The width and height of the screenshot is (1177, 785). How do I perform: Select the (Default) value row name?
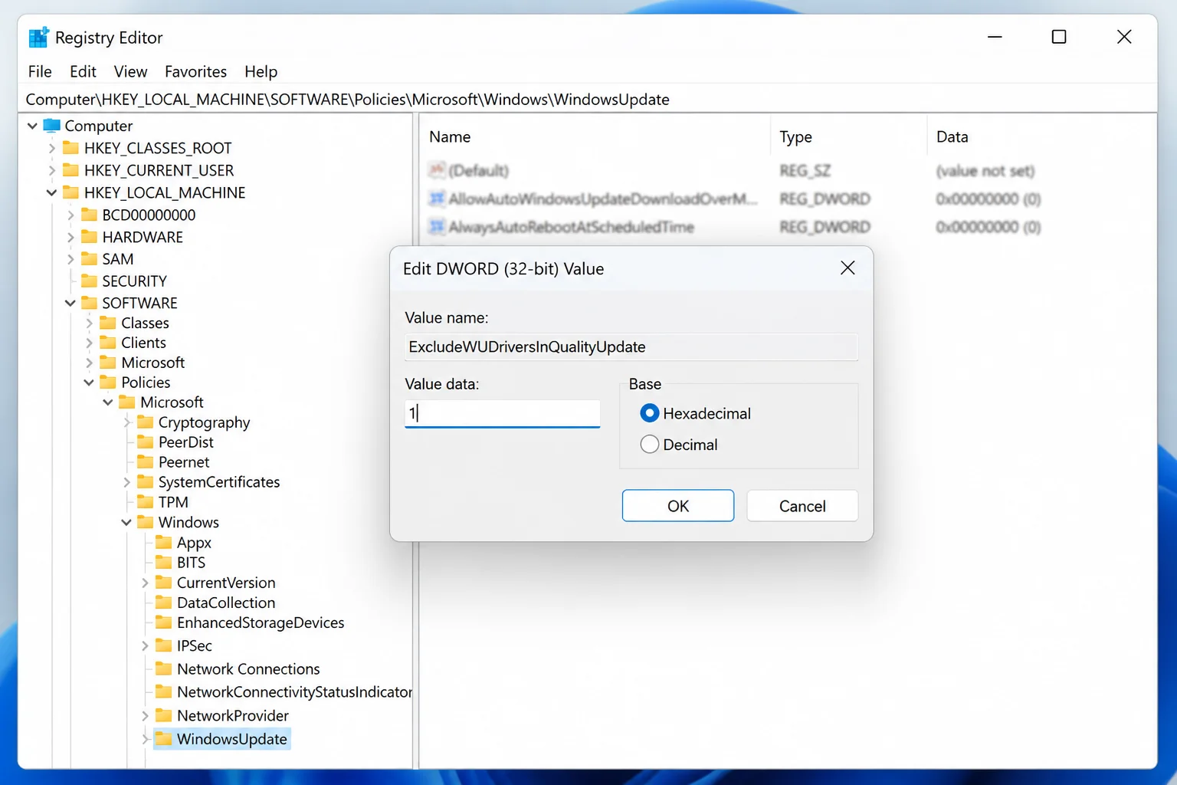479,170
